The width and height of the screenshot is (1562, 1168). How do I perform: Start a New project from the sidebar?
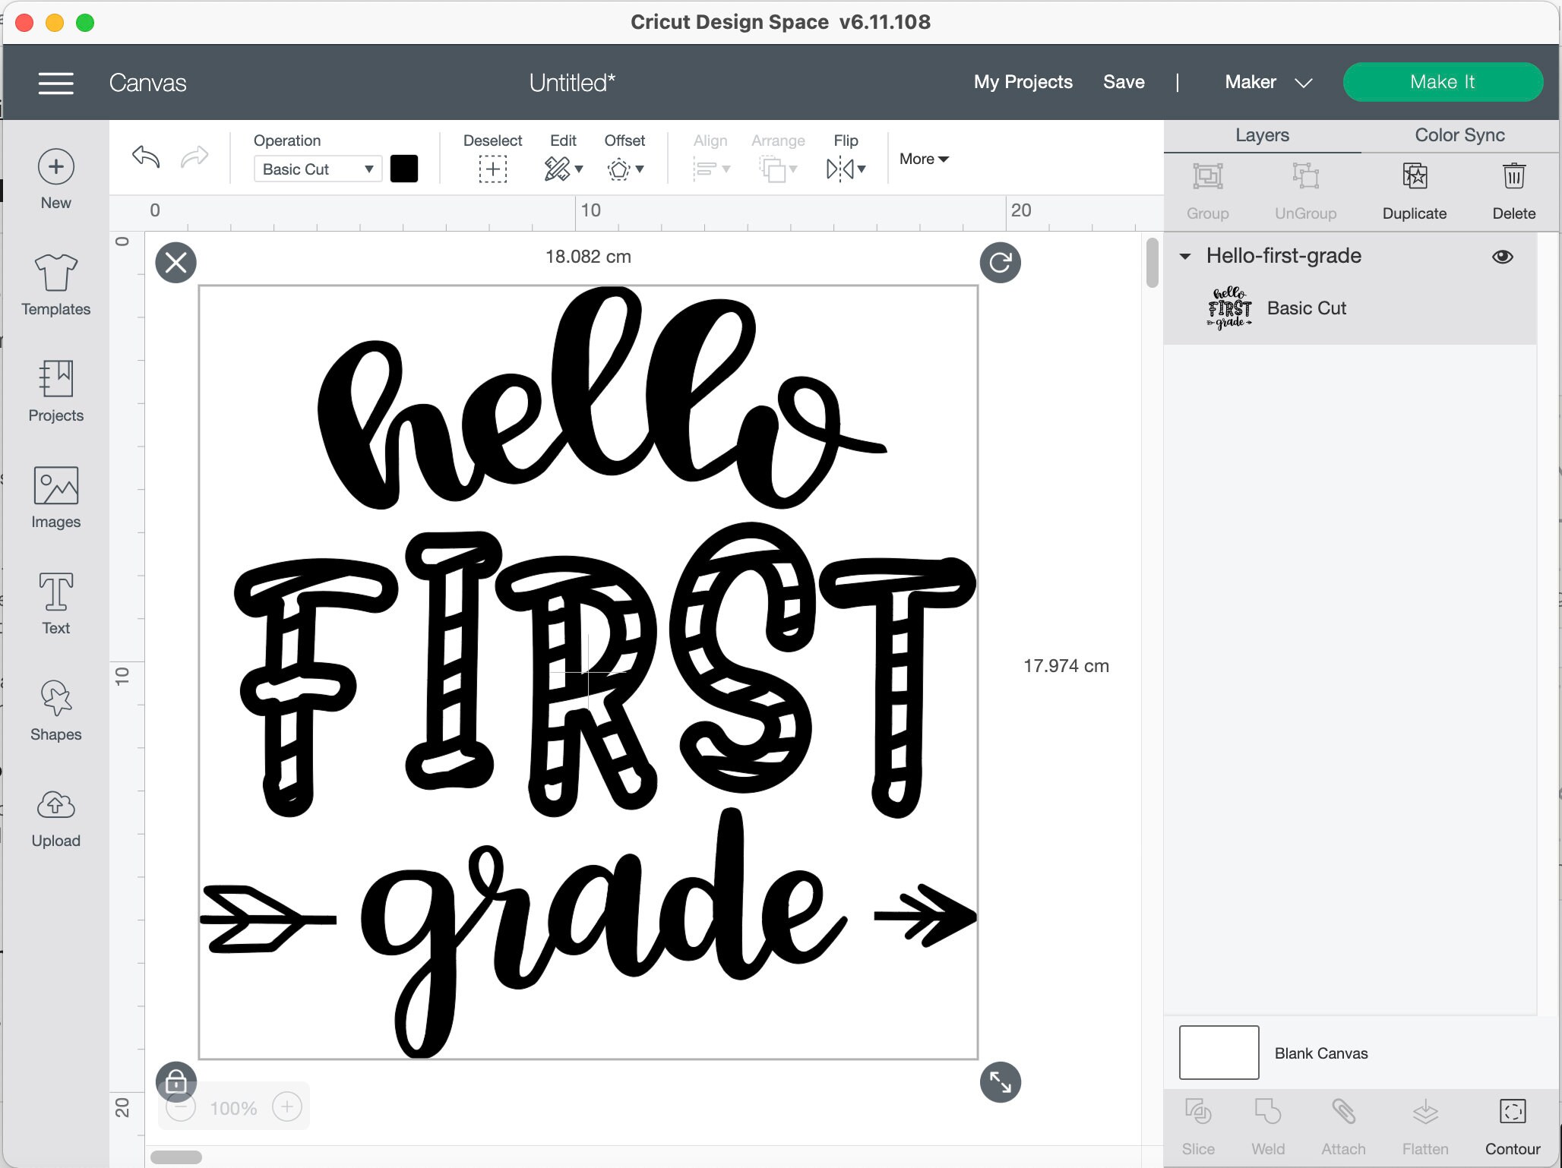click(55, 178)
